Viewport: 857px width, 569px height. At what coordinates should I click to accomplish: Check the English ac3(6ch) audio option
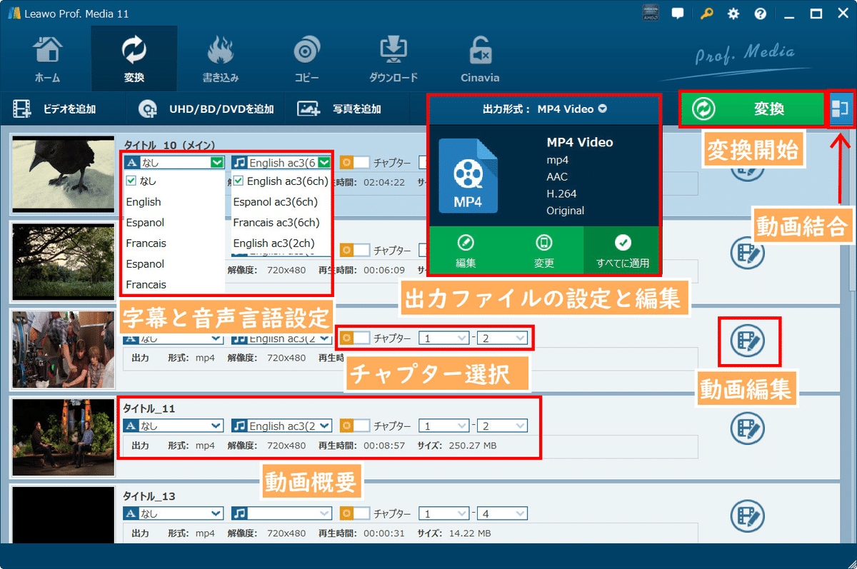tap(281, 181)
